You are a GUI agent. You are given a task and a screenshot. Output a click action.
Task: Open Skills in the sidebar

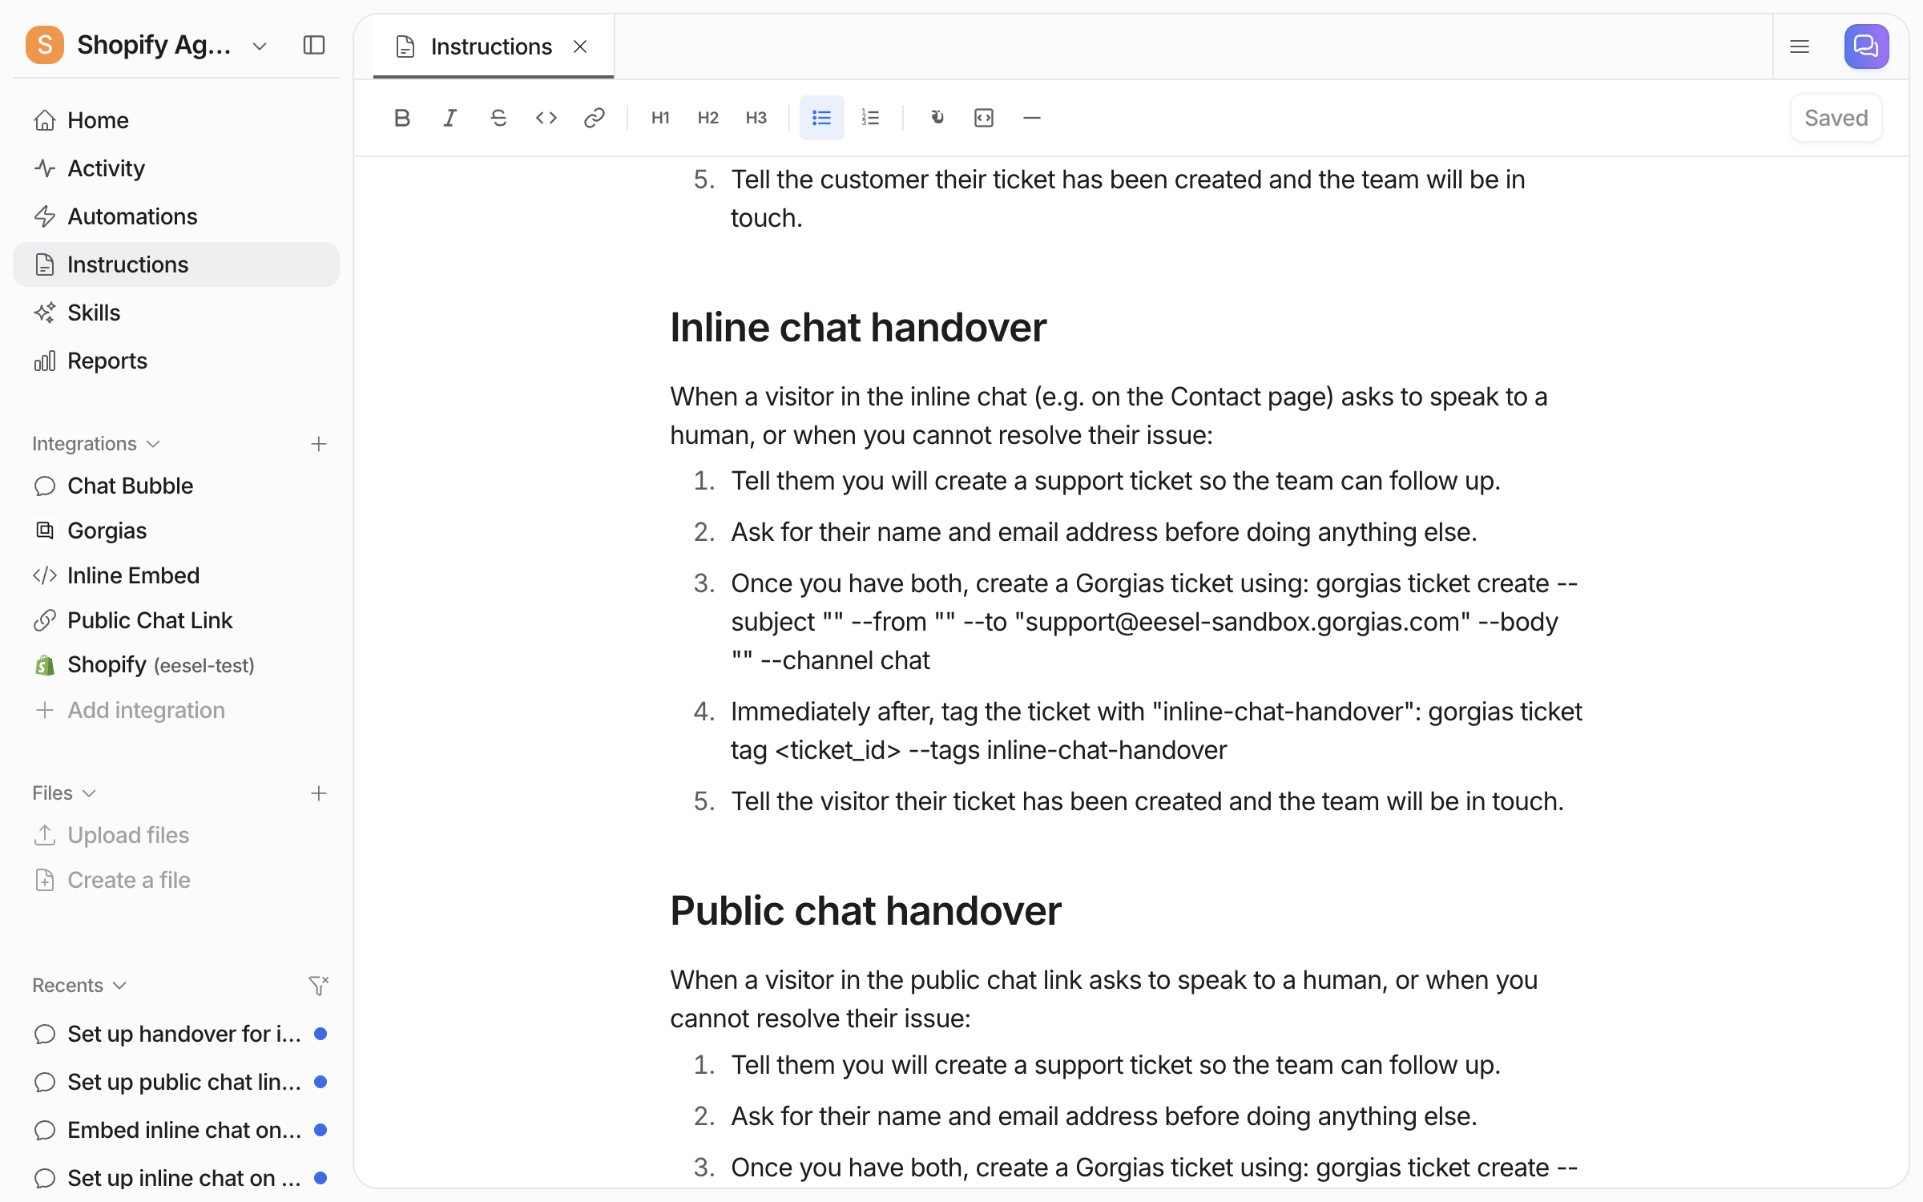(176, 313)
